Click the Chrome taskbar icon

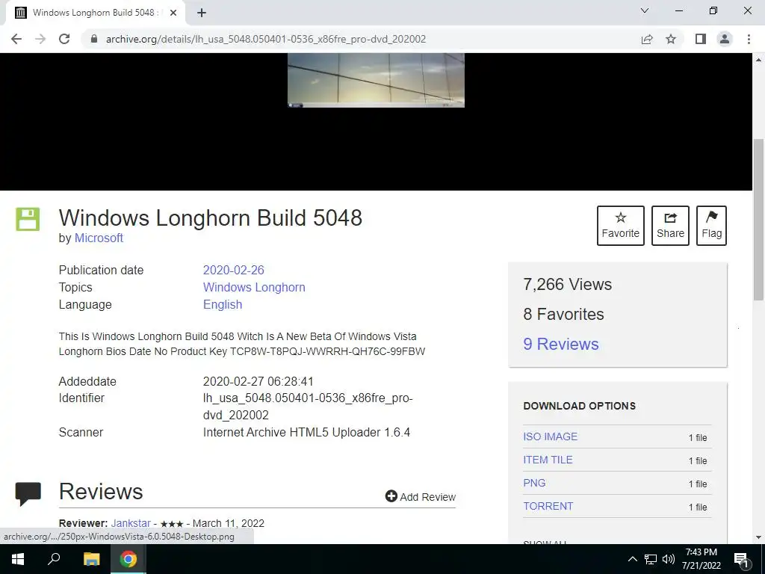tap(128, 559)
